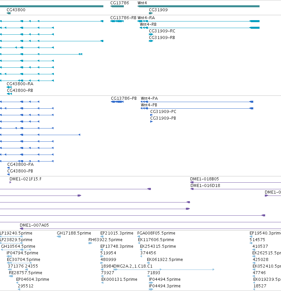This screenshot has height=291, width=281.
Task: Click the 18984DMG2A.2_1.C18.C1 feature
Action: (x=164, y=270)
